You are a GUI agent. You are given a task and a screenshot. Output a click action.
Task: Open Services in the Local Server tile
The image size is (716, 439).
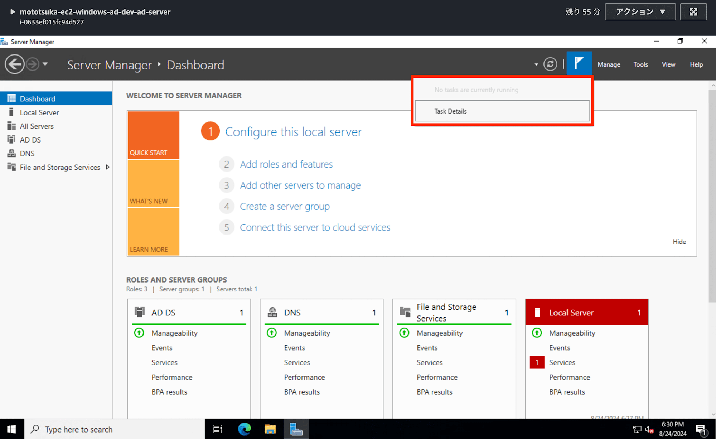(x=562, y=362)
